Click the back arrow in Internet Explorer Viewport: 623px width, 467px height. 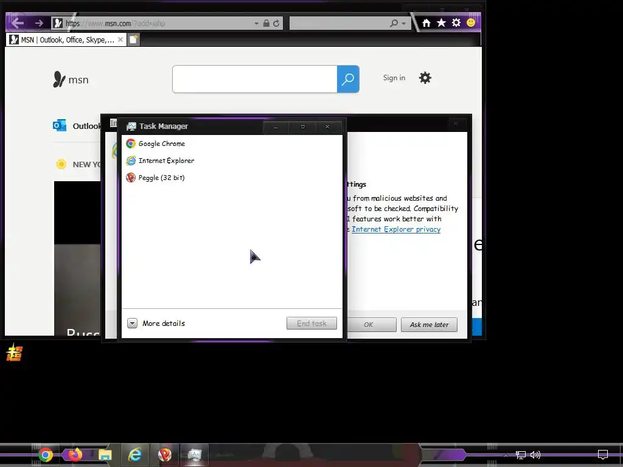tap(18, 23)
